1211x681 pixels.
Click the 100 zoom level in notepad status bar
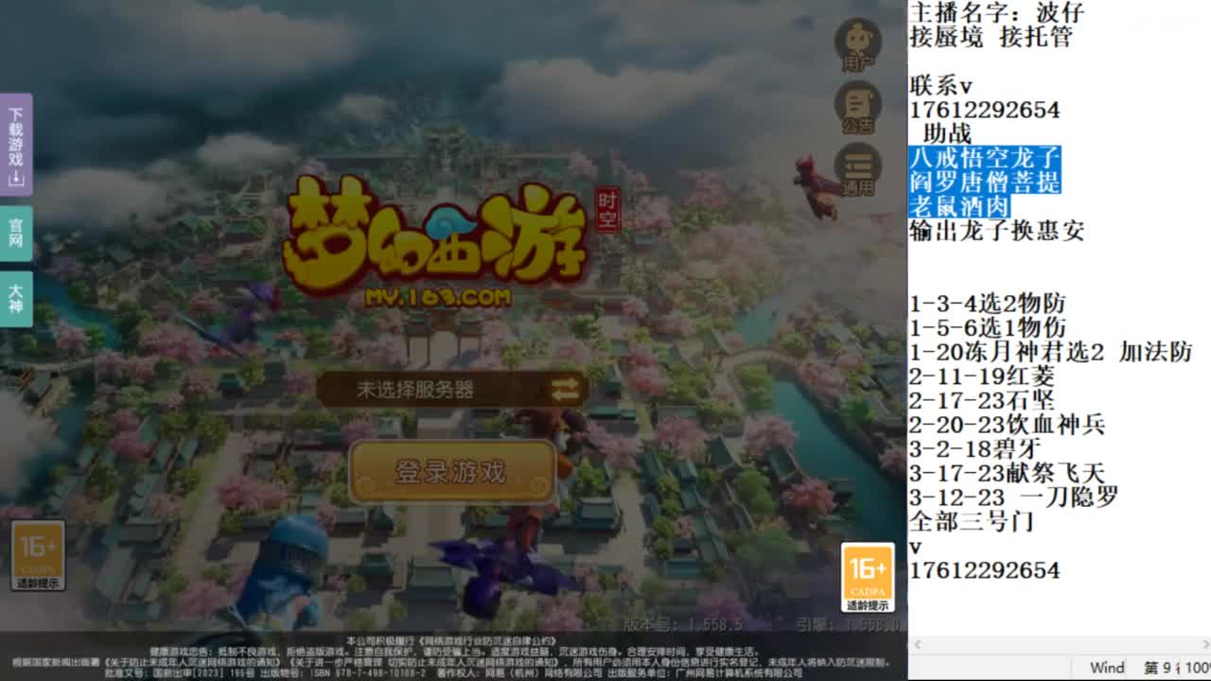[1198, 668]
